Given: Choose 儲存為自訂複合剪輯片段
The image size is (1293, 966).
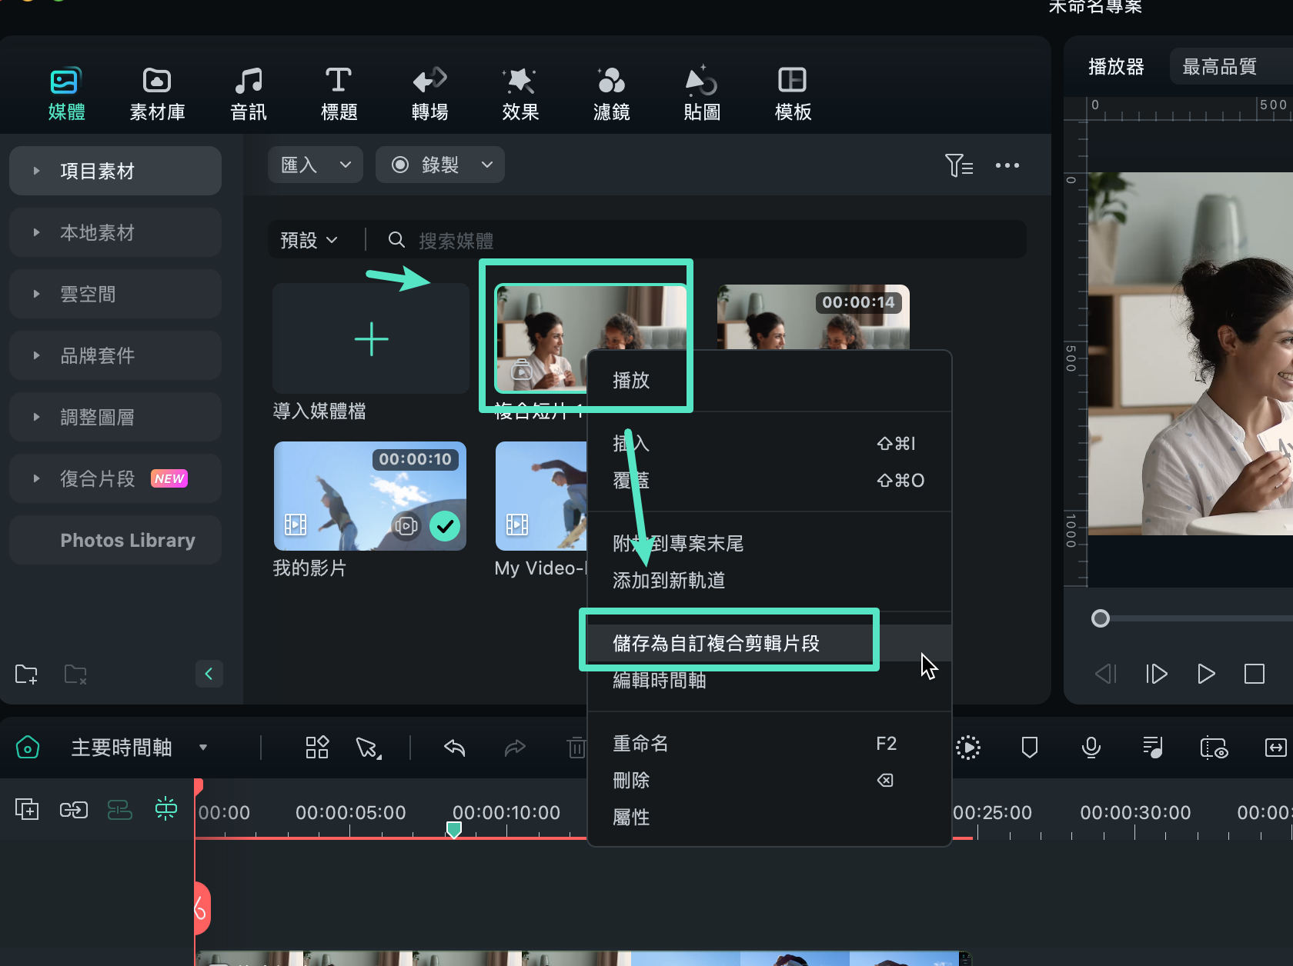Looking at the screenshot, I should coord(770,643).
